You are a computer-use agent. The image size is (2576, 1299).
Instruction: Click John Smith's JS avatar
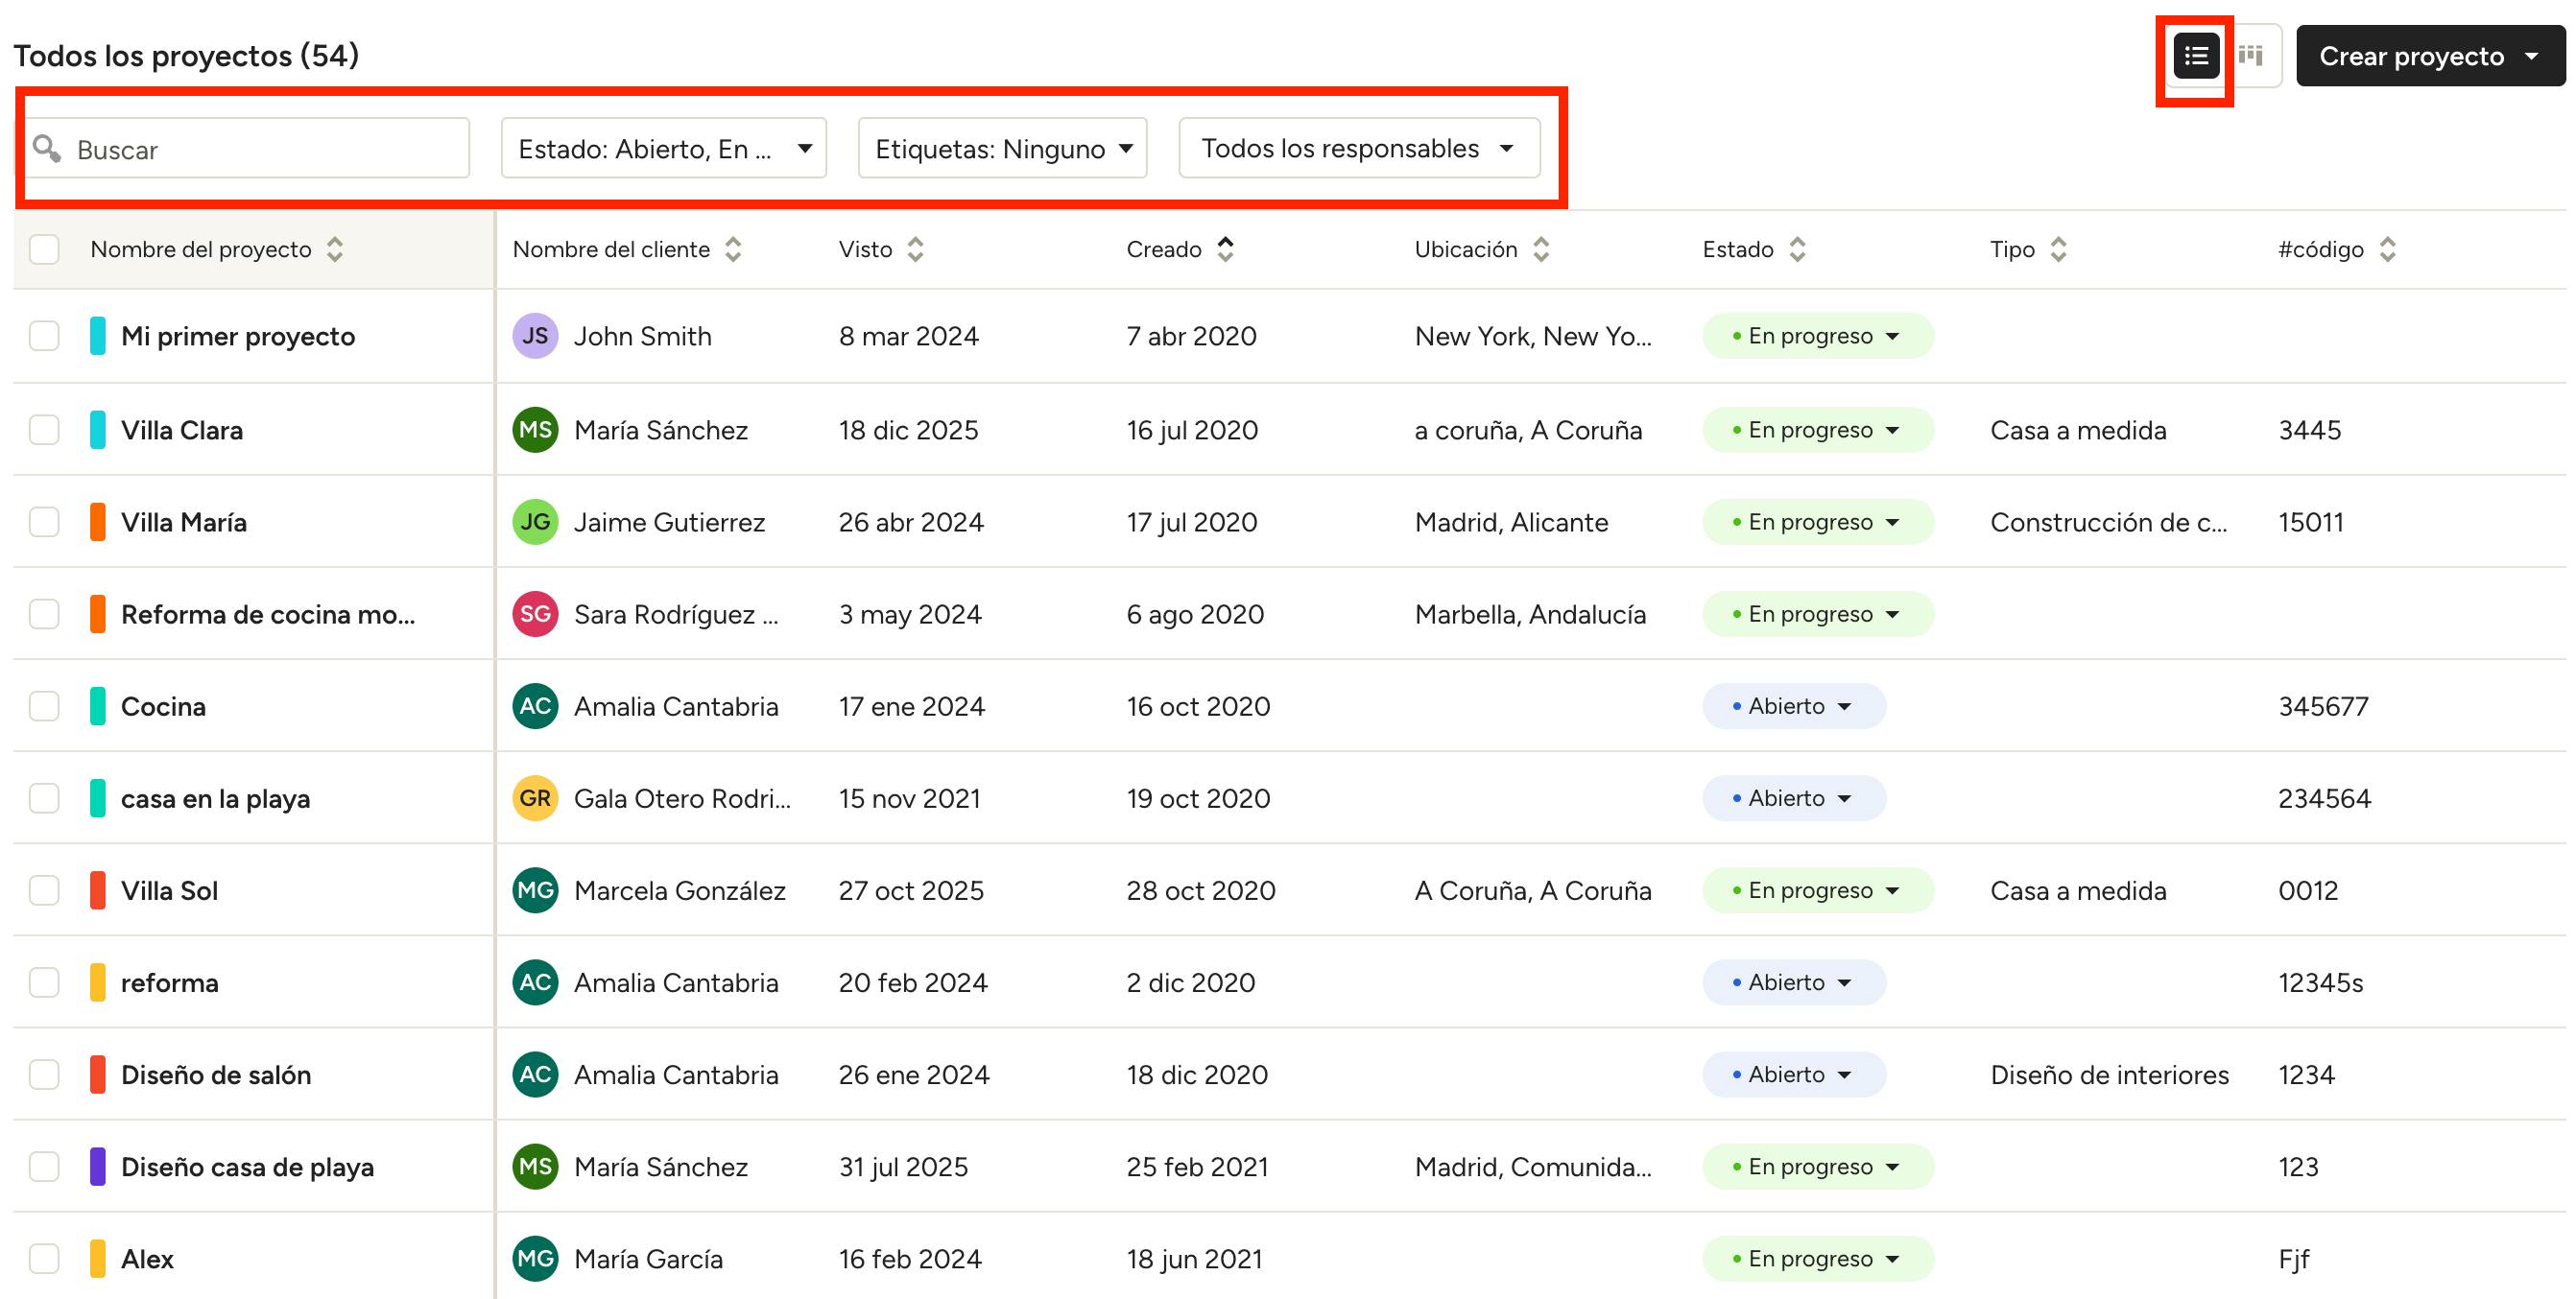[535, 337]
